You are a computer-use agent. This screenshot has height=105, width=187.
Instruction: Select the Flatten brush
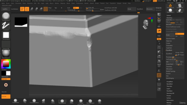(x=53, y=101)
